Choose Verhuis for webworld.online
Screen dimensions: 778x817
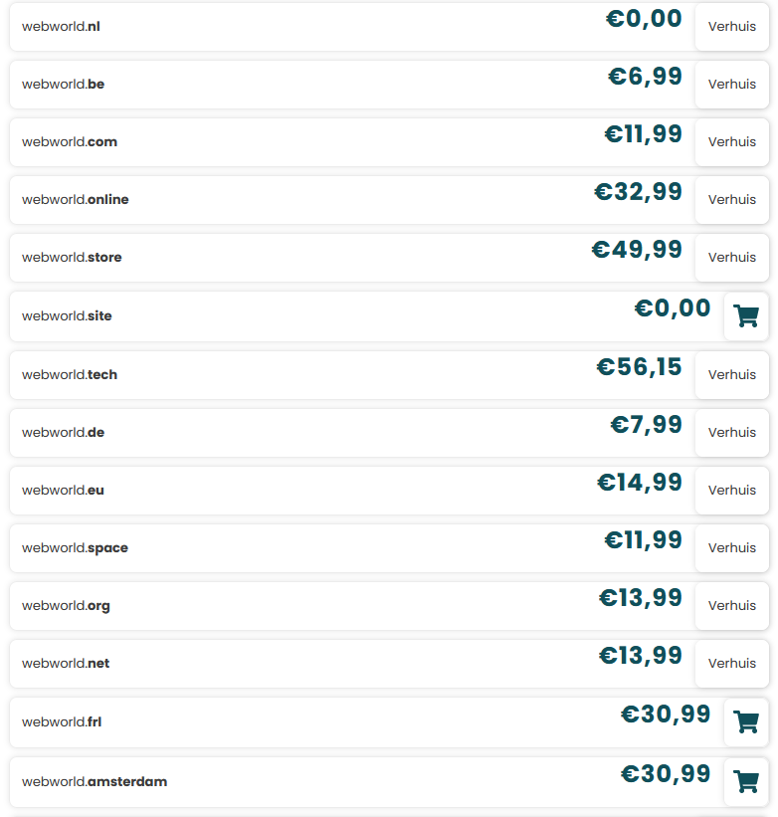pos(731,200)
